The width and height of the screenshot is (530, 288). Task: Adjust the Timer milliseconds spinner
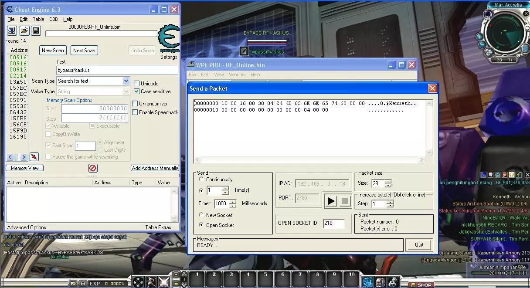(x=233, y=203)
